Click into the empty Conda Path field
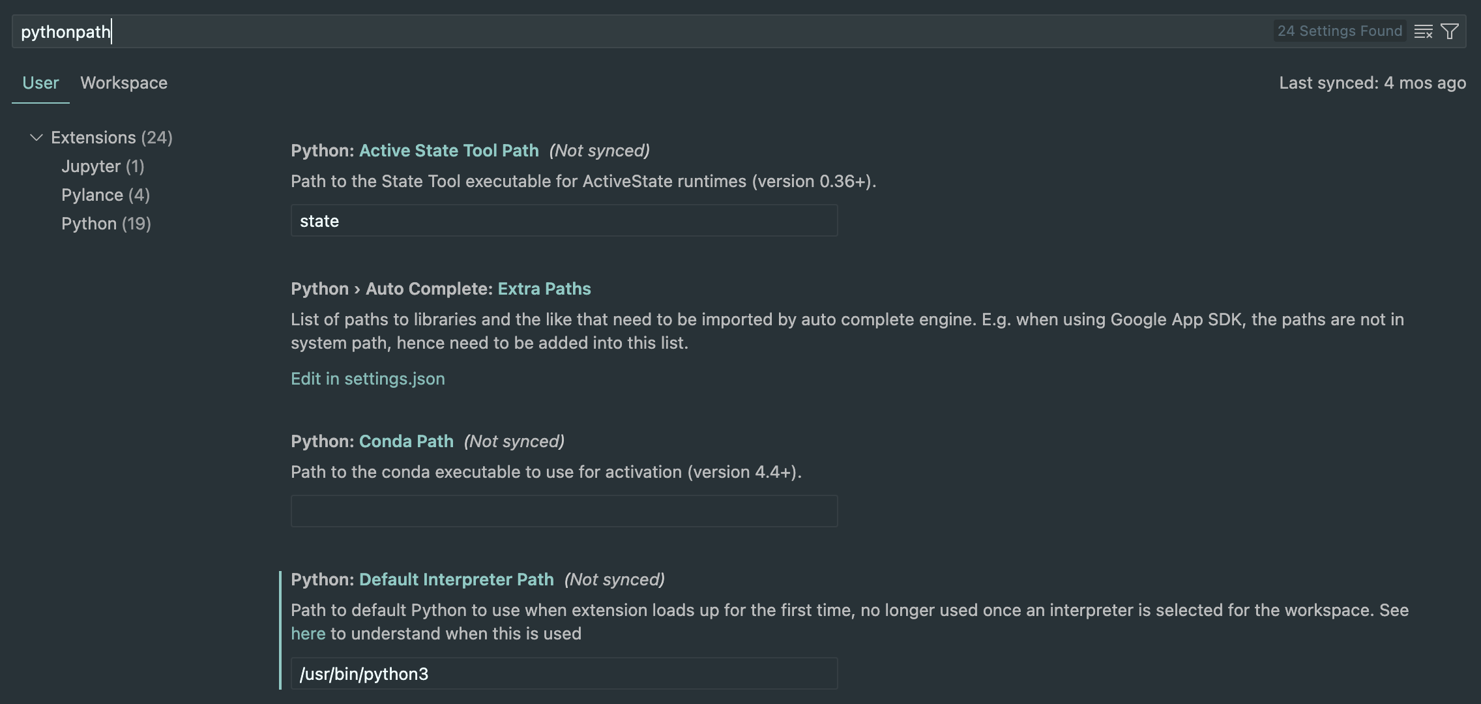The image size is (1481, 704). 564,511
